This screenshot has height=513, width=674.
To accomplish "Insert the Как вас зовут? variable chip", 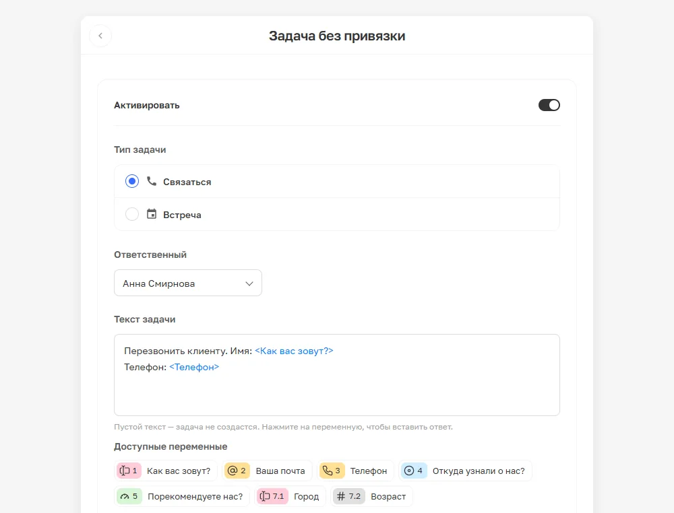I will click(x=166, y=471).
